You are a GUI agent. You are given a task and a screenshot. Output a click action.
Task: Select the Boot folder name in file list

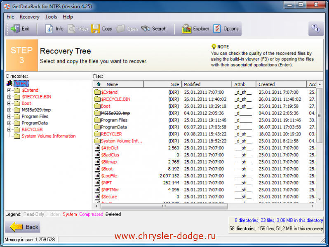tap(106, 106)
